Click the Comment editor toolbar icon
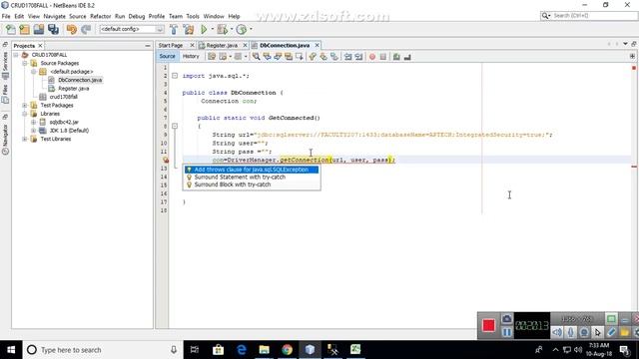The image size is (639, 359). (396, 57)
